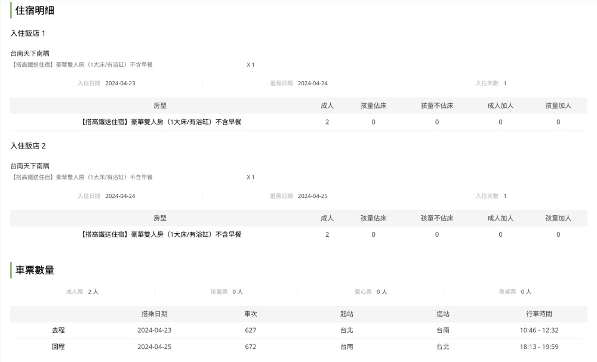Click travel time 18:13 - 19:59

pos(538,346)
